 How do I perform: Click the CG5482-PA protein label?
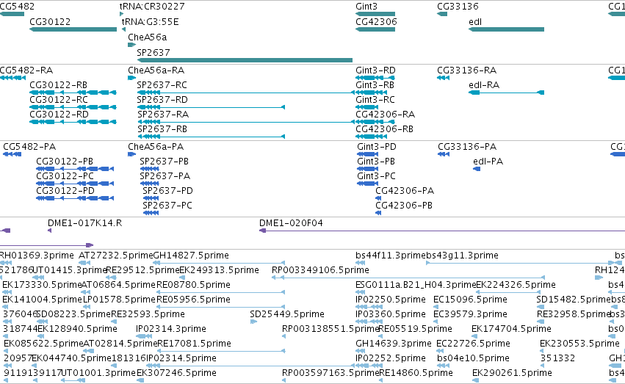29,147
